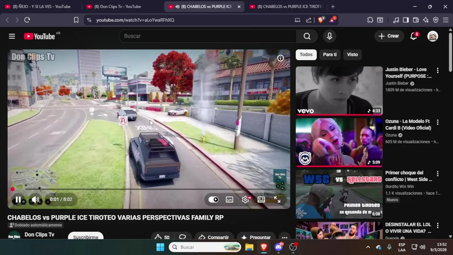
Task: Seek on the video progress bar
Action: point(149,189)
